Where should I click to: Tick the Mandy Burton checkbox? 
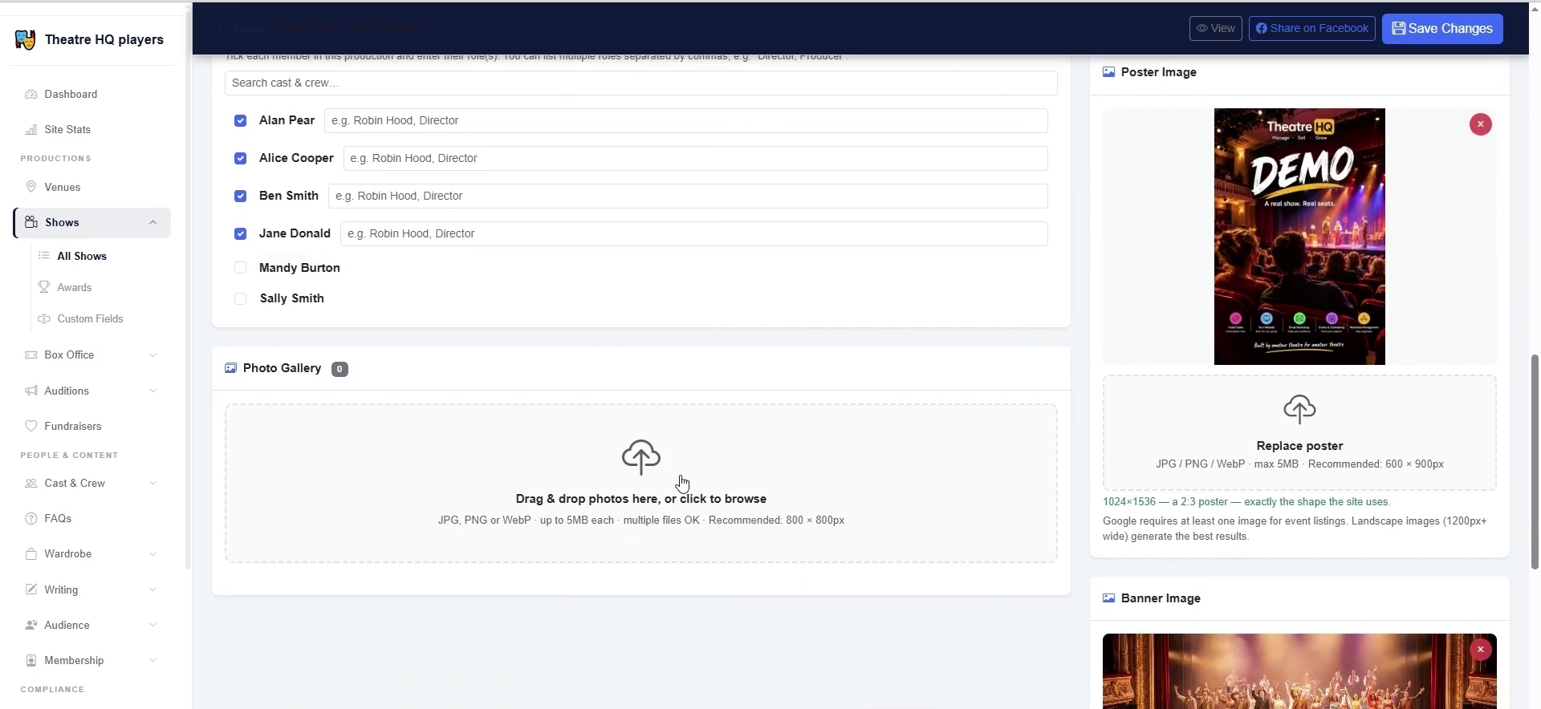tap(240, 268)
